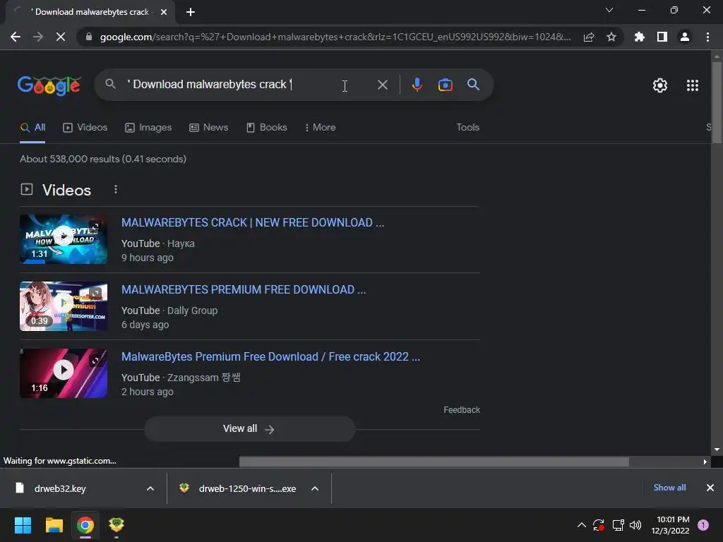Open Google quick settings gear

click(x=660, y=85)
